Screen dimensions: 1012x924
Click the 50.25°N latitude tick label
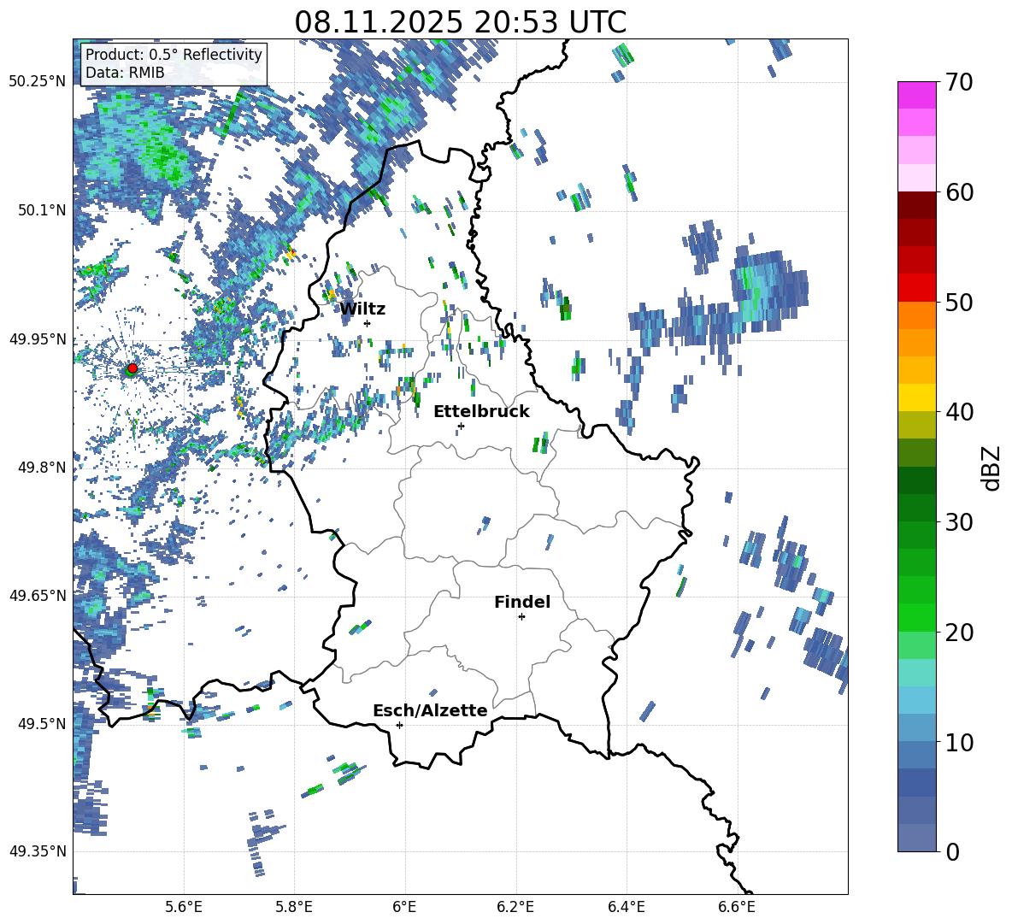coord(38,82)
